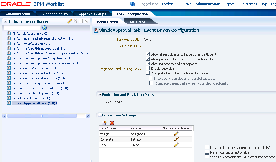Check Send task attachments with email notifications
Viewport: 276px width, 162px height.
coord(207,156)
